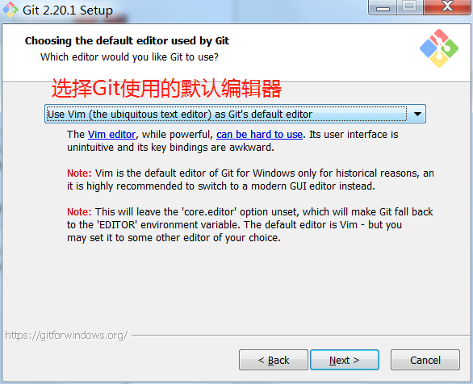This screenshot has width=473, height=384.
Task: Click the red Note label about historical reasons
Action: click(x=79, y=173)
